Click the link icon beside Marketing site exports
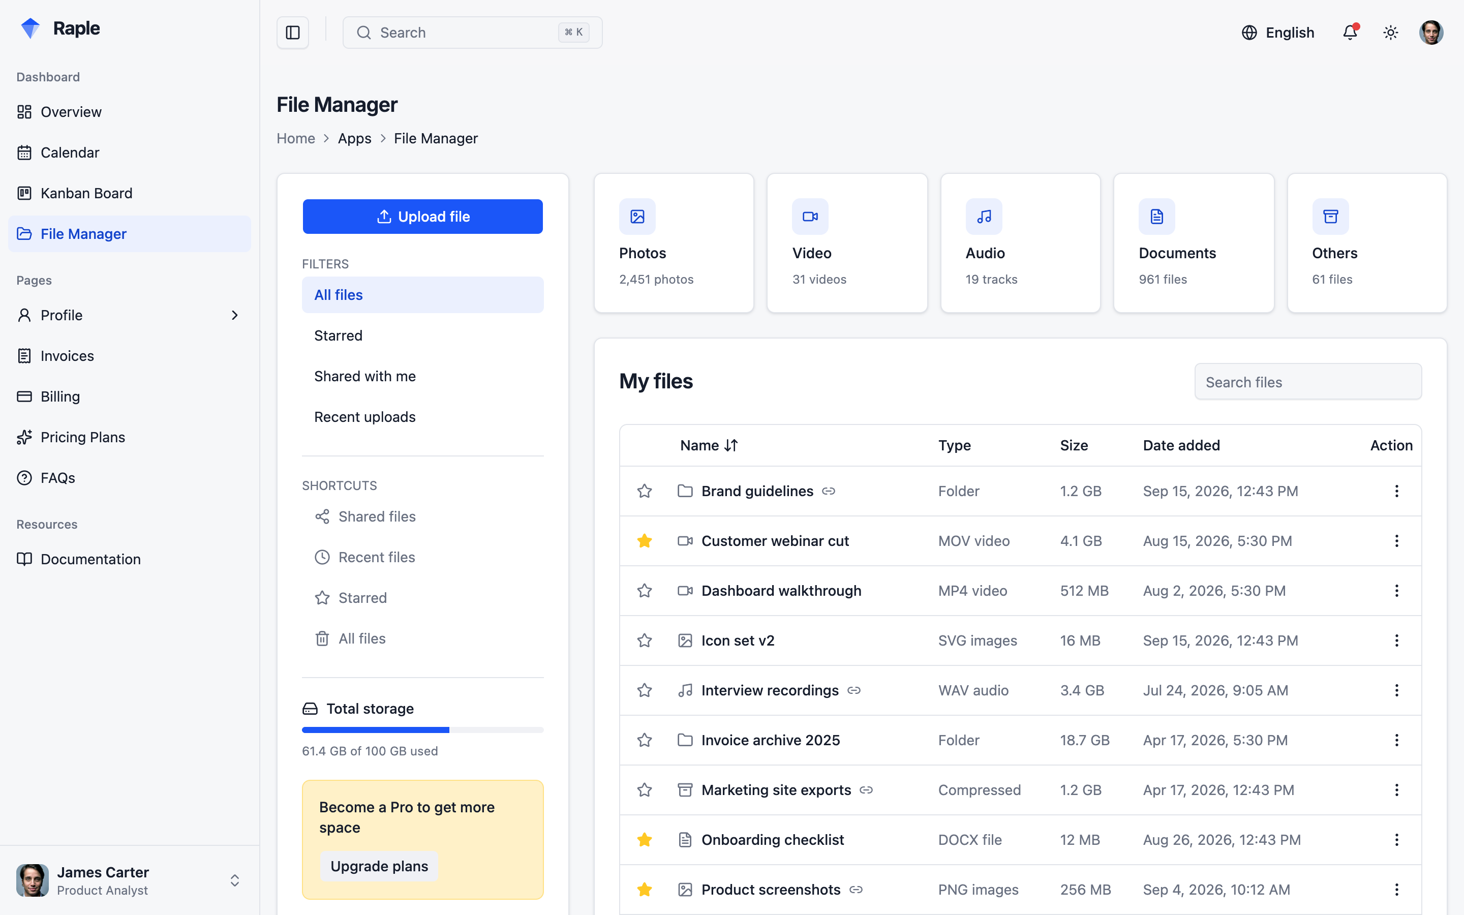 click(866, 790)
